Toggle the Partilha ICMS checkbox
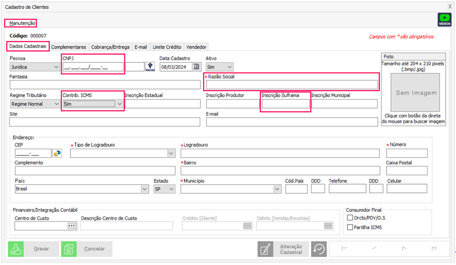This screenshot has width=456, height=265. [x=350, y=227]
